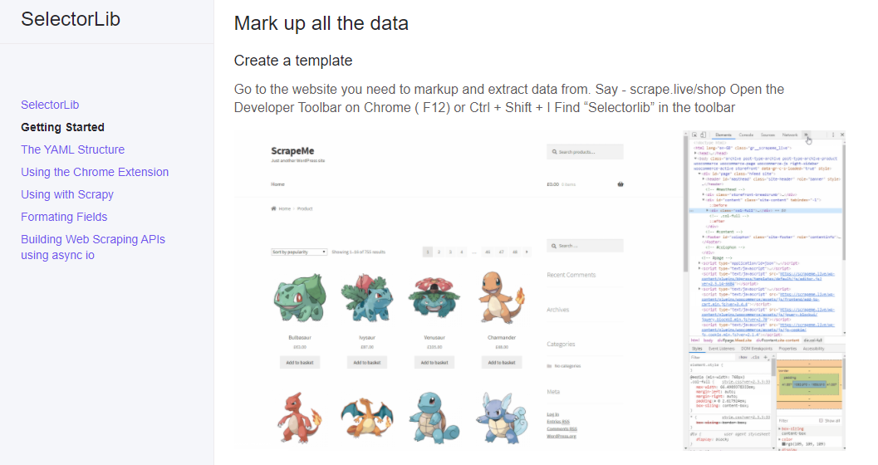This screenshot has width=878, height=465.
Task: Expand the head element node
Action: 695,153
